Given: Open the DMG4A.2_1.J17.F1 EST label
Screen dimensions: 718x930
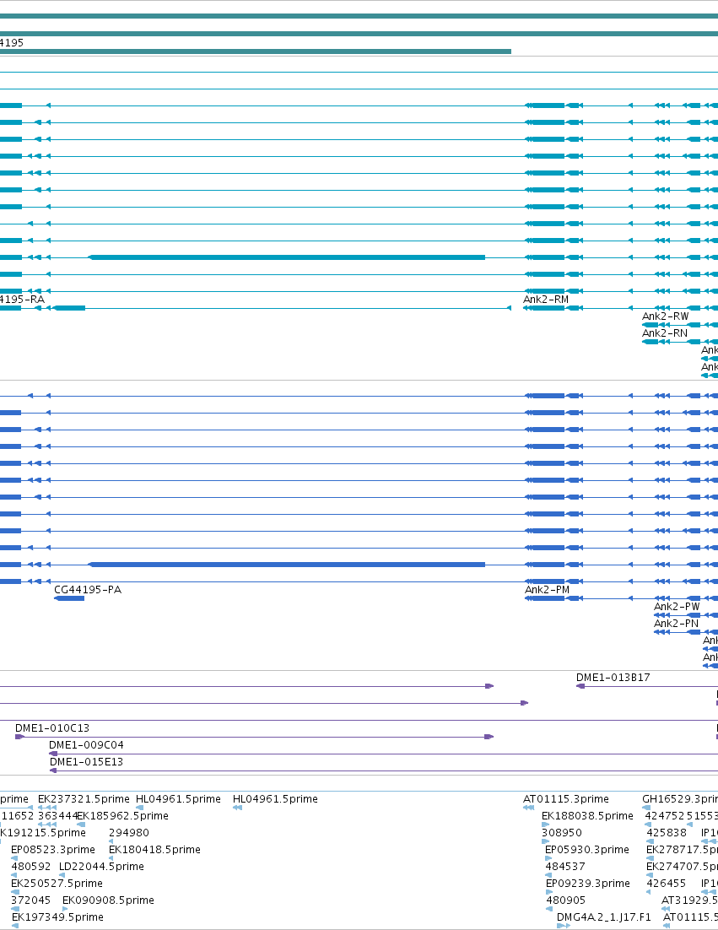Looking at the screenshot, I should pyautogui.click(x=603, y=917).
